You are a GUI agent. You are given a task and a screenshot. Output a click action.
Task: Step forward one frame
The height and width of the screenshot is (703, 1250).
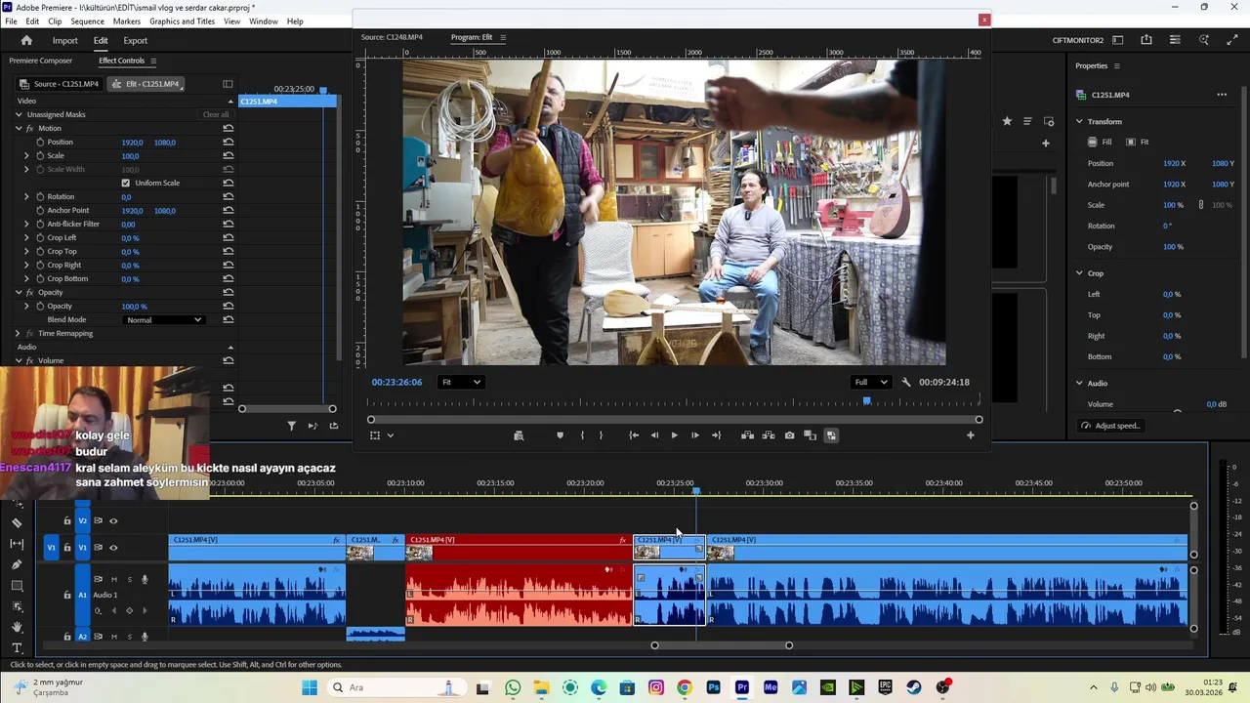[694, 435]
